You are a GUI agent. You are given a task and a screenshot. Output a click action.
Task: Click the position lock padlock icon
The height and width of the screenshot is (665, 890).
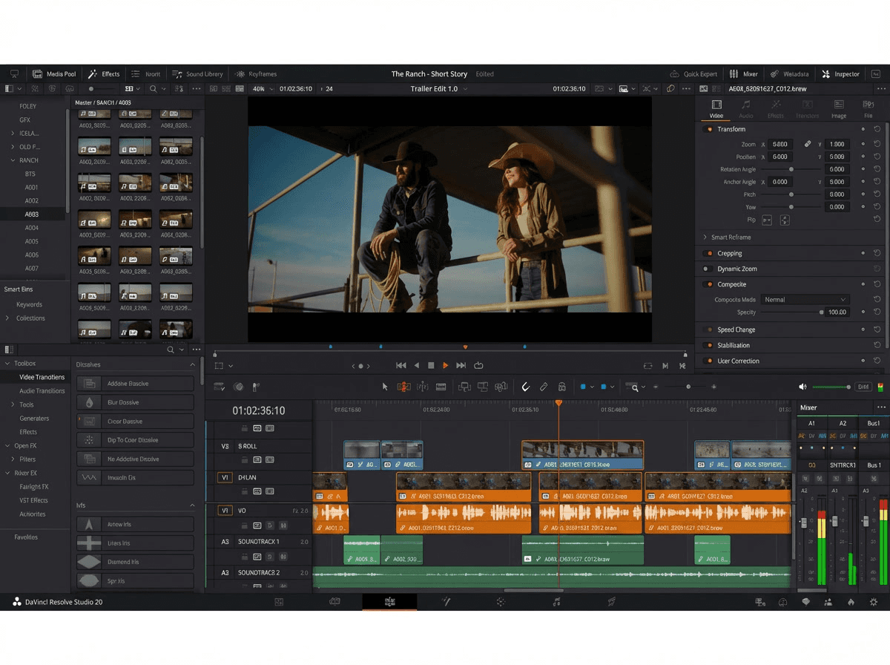coord(562,387)
